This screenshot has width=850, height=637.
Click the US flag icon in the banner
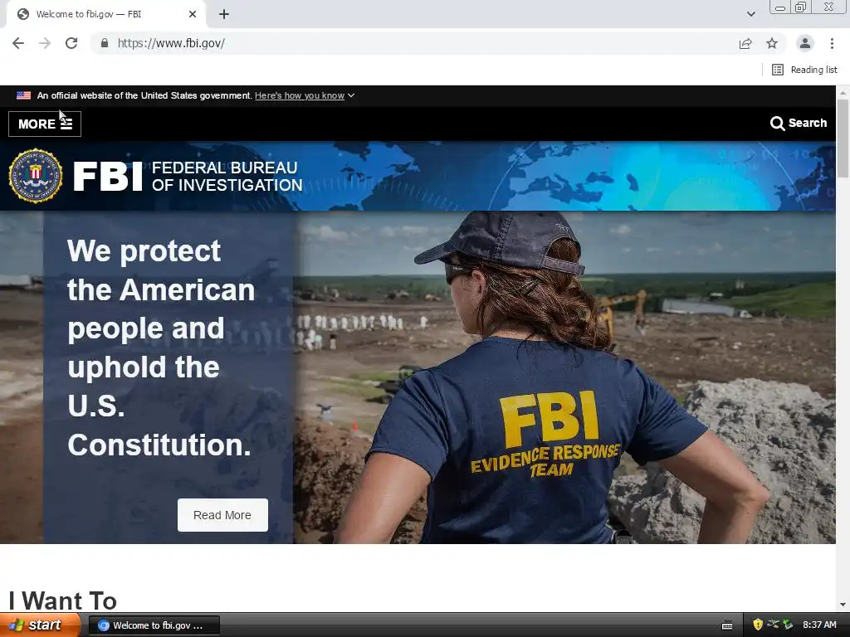[x=23, y=95]
